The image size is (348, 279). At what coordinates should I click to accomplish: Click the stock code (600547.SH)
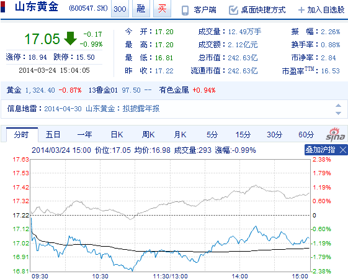tap(88, 9)
